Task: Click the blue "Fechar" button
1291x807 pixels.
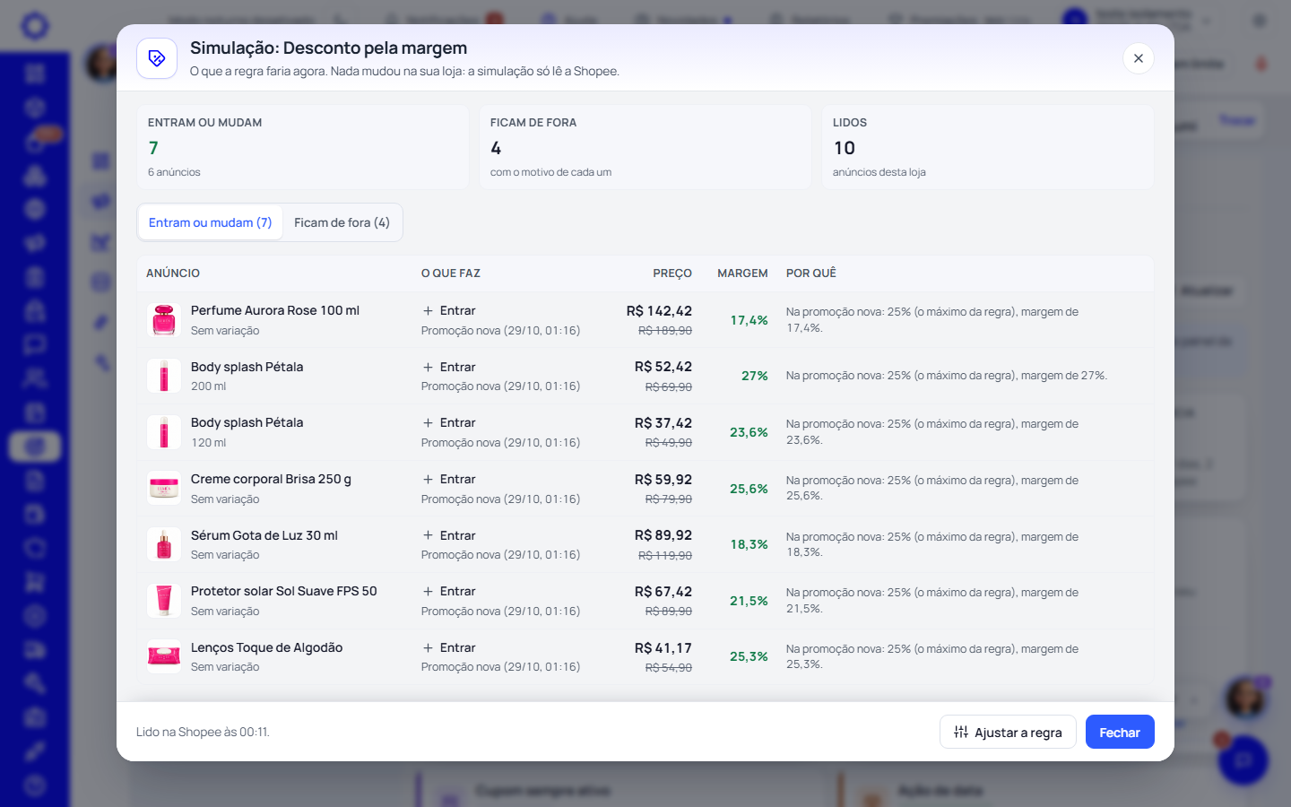Action: pyautogui.click(x=1120, y=732)
